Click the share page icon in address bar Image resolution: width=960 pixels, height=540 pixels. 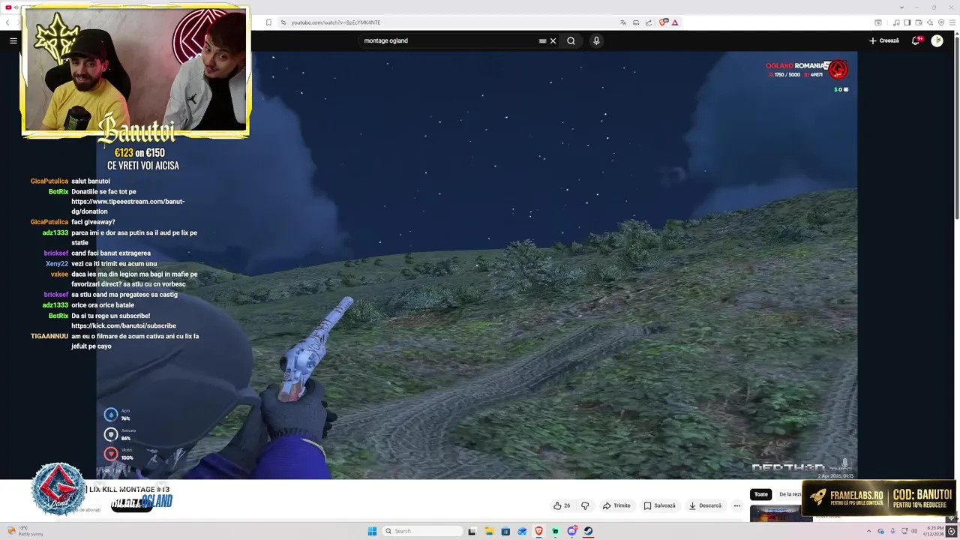coord(649,22)
